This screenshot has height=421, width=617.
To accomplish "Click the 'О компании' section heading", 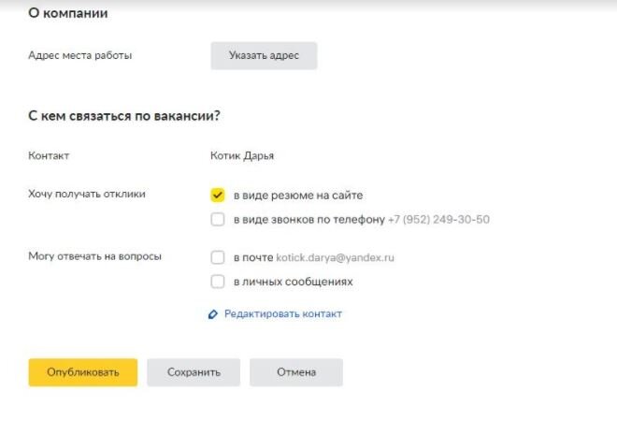I will (68, 13).
